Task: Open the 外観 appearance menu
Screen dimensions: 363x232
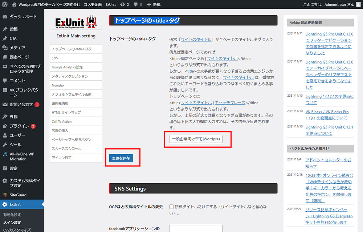Action: 13,117
